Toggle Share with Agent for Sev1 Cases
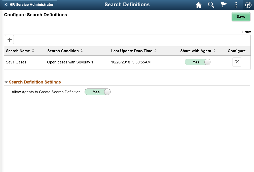Image resolution: width=254 pixels, height=172 pixels. (x=198, y=62)
